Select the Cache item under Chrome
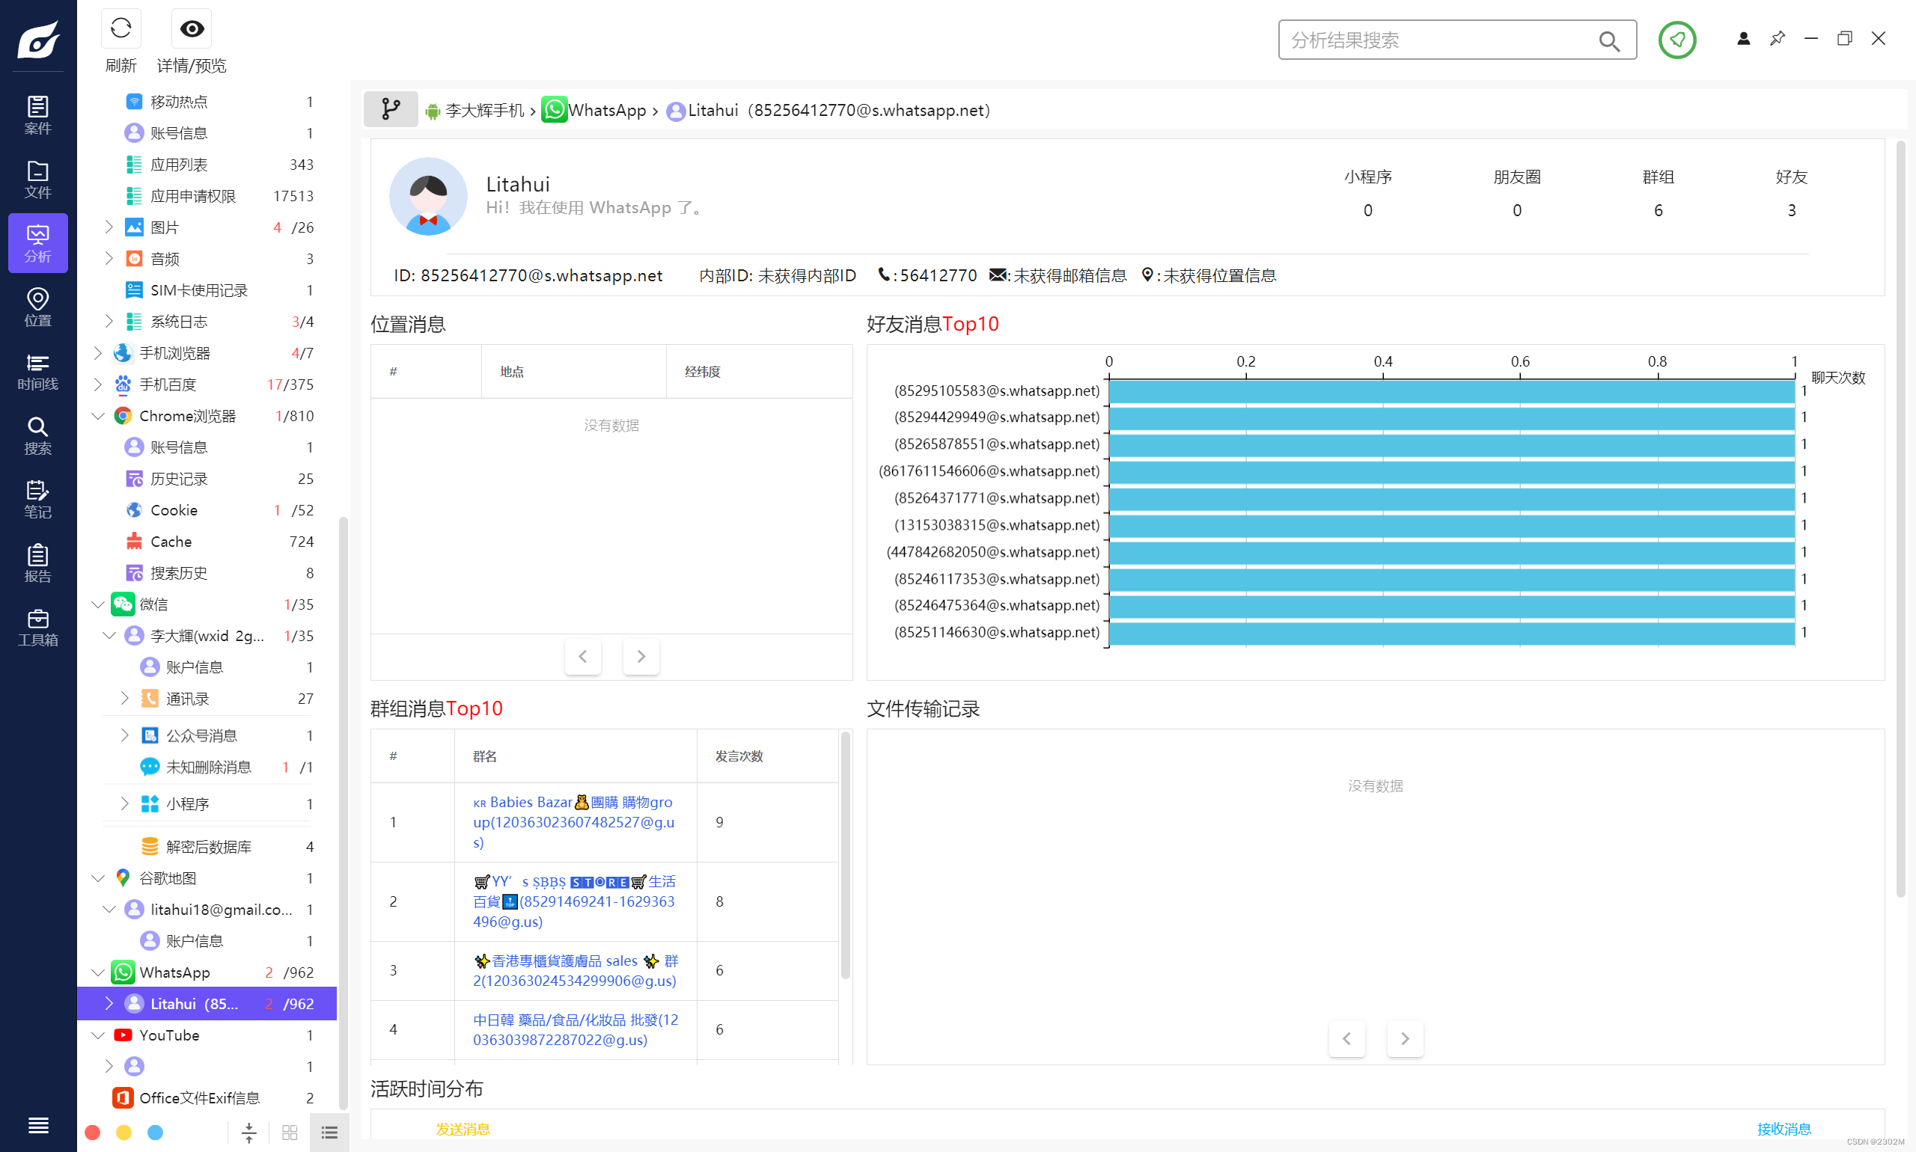The height and width of the screenshot is (1152, 1916). (171, 541)
